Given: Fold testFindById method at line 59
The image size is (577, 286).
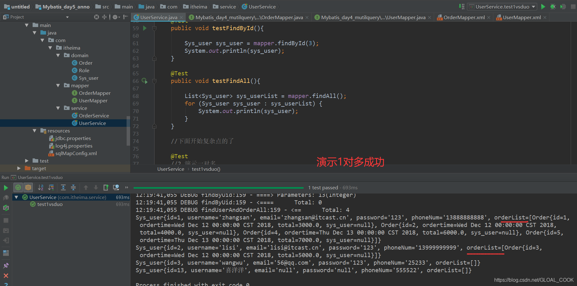Looking at the screenshot, I should (x=154, y=28).
